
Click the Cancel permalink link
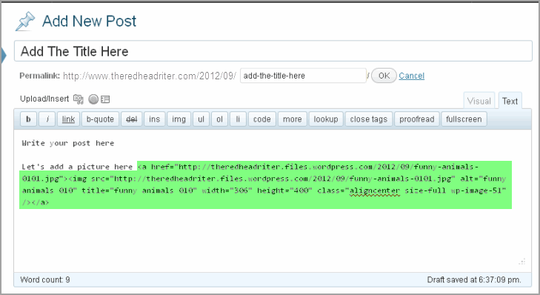(412, 76)
